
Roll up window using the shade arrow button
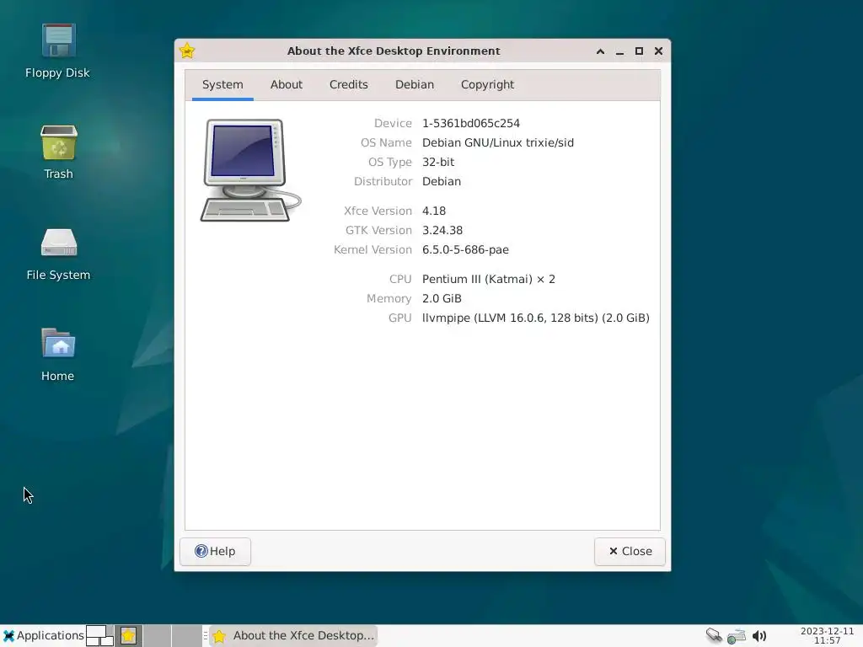pos(600,51)
